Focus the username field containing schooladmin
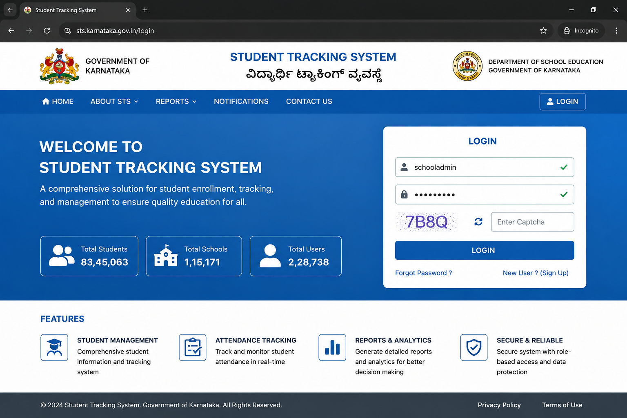 pyautogui.click(x=485, y=167)
